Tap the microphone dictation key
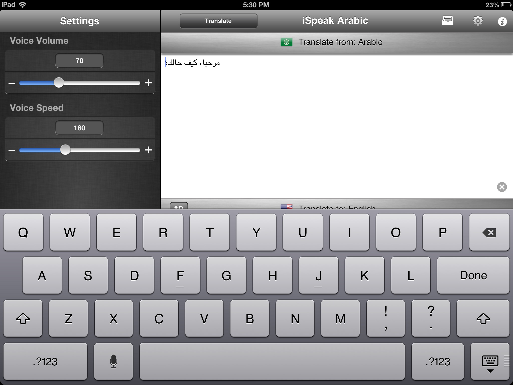This screenshot has width=513, height=385. 113,361
